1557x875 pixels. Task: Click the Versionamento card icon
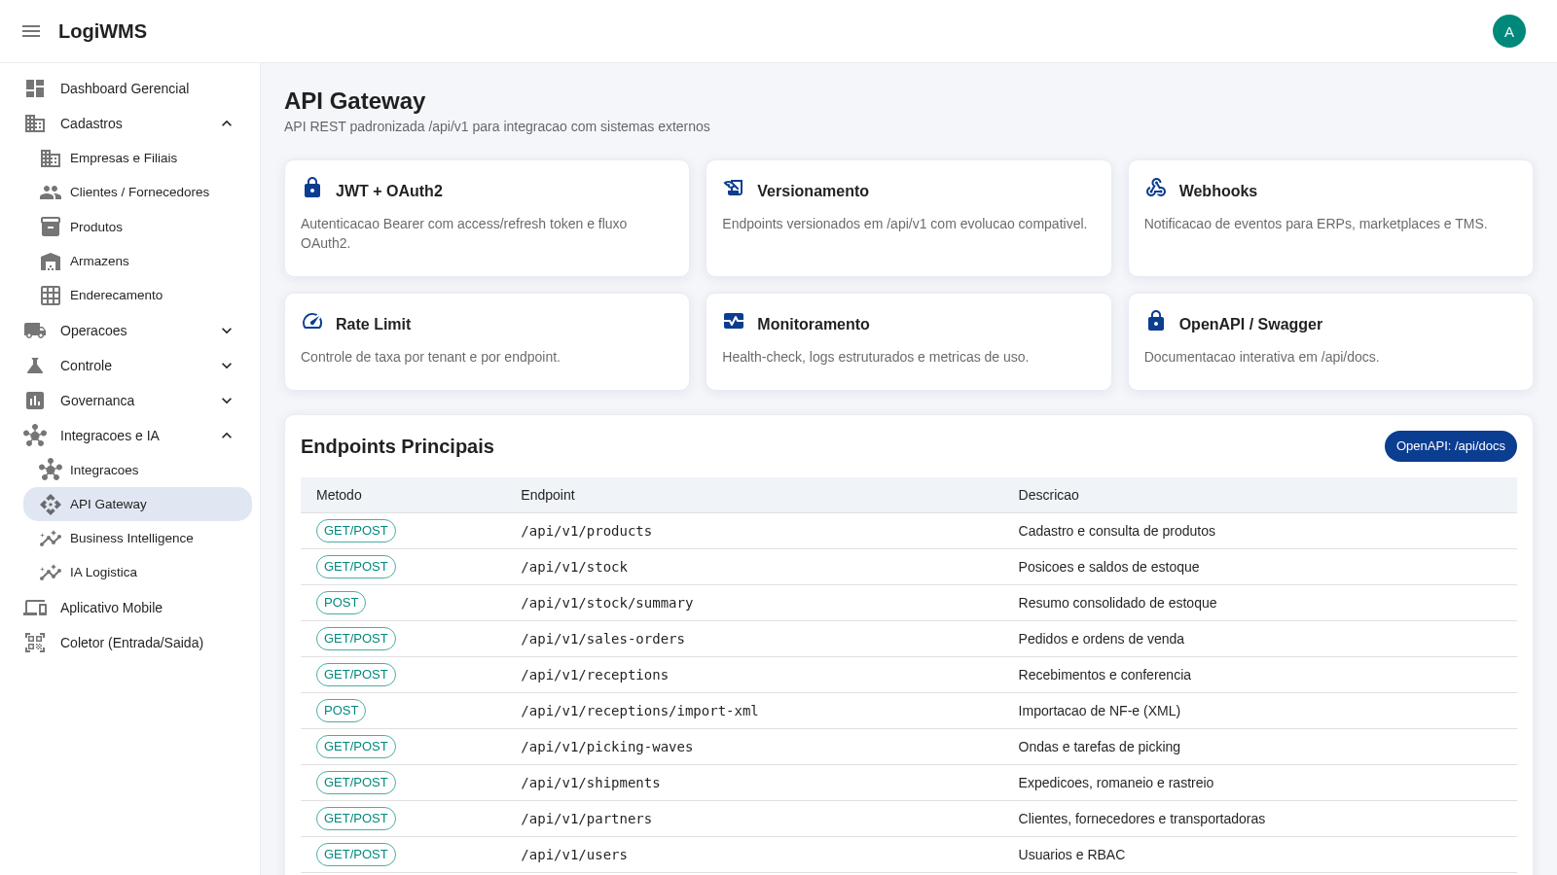pyautogui.click(x=734, y=188)
